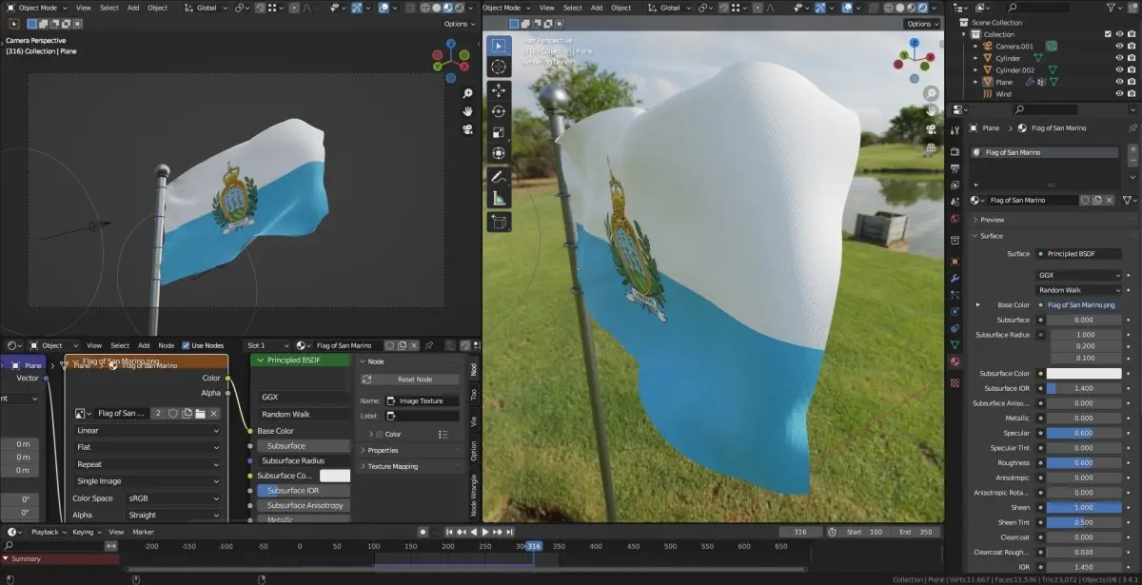This screenshot has width=1142, height=585.
Task: Open Slot 1 dropdown in node editor
Action: 266,345
